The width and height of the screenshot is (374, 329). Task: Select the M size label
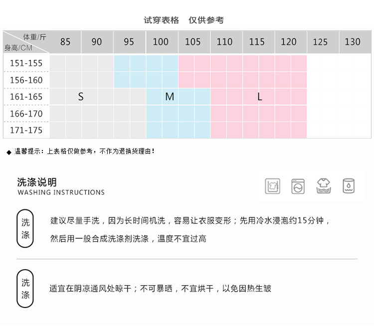pyautogui.click(x=170, y=97)
